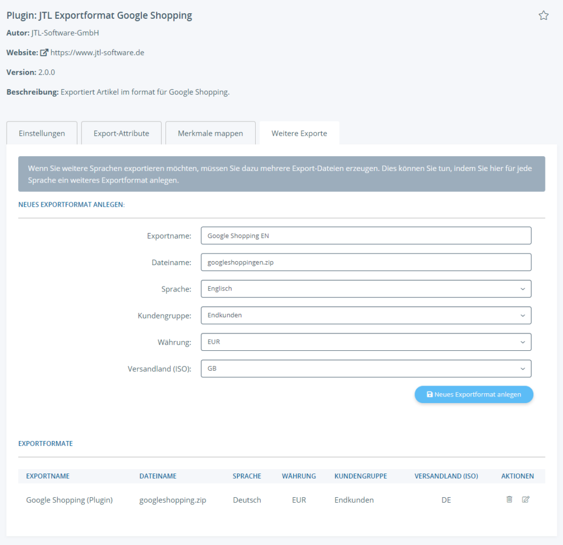Edit the Google Shopping (Plugin) export via pencil icon
The width and height of the screenshot is (563, 545).
pyautogui.click(x=526, y=499)
